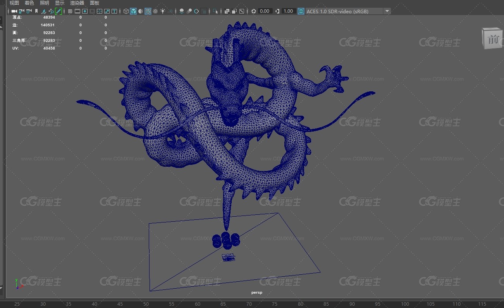Screen dimensions: 504x308
Task: Toggle the Gate Mask icon
Action: [92, 11]
